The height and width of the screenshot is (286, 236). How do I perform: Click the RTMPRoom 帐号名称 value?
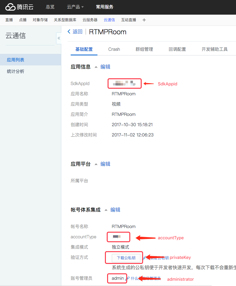coord(124,226)
